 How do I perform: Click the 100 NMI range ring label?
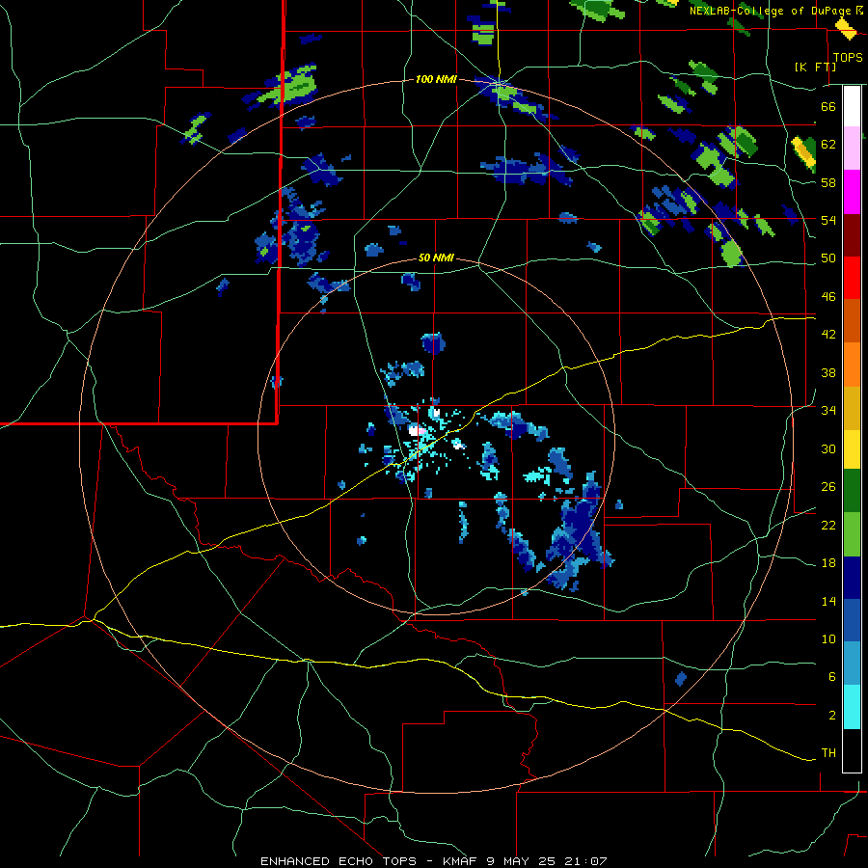click(x=436, y=80)
